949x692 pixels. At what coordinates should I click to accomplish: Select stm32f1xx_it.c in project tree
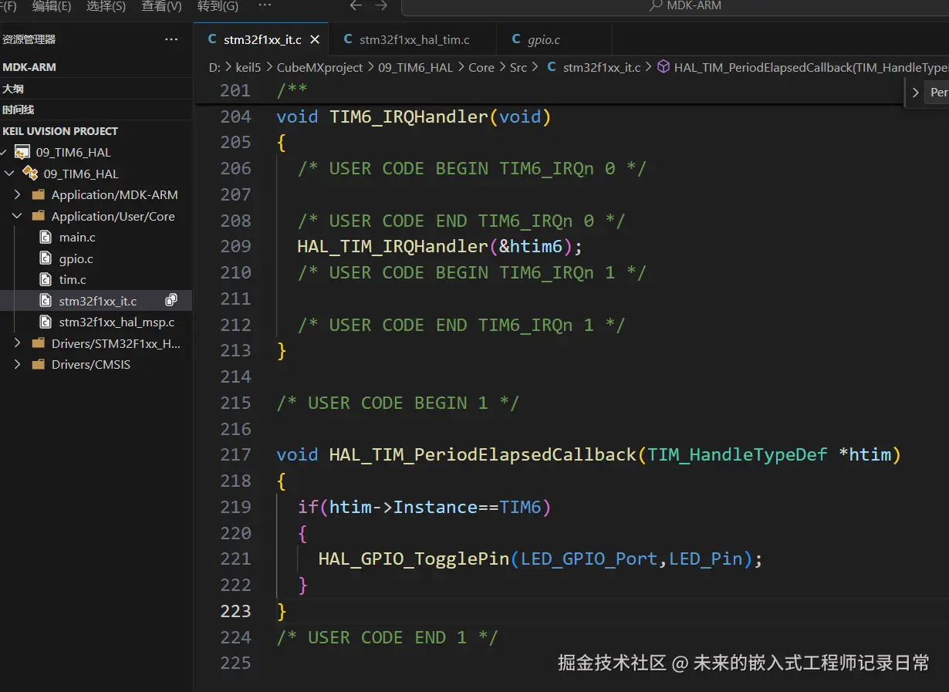coord(98,301)
